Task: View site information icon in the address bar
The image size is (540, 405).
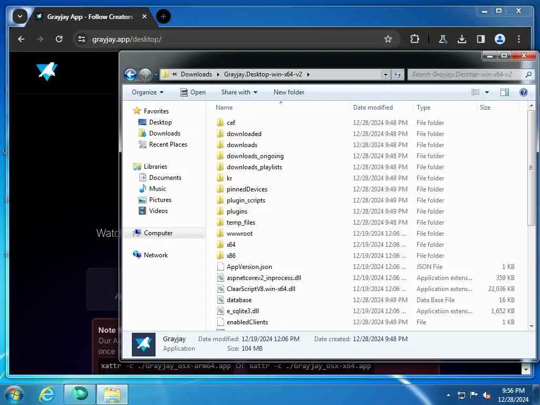Action: tap(82, 39)
